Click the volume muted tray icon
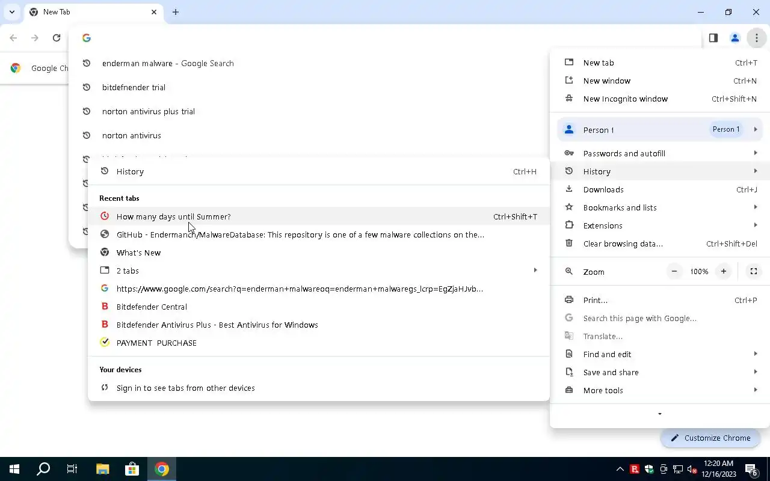This screenshot has height=481, width=770. coord(692,469)
